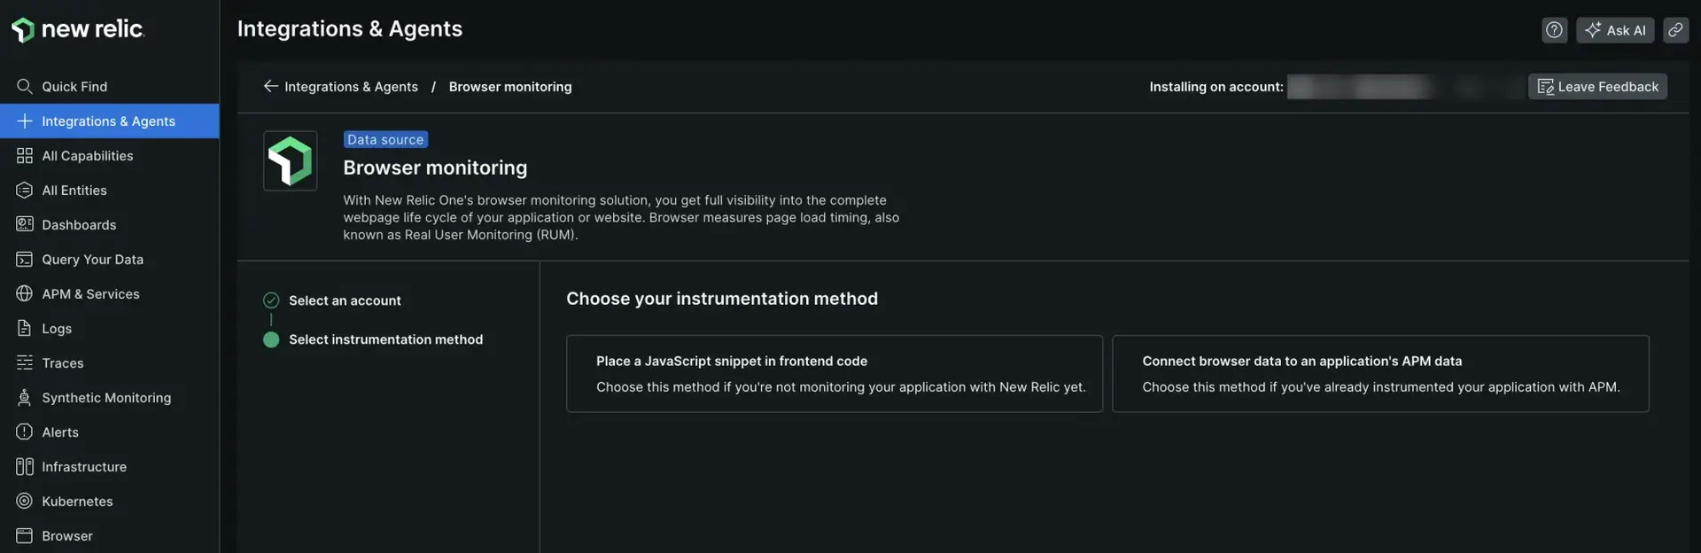Open All Capabilities in sidebar
1701x553 pixels.
coord(87,155)
